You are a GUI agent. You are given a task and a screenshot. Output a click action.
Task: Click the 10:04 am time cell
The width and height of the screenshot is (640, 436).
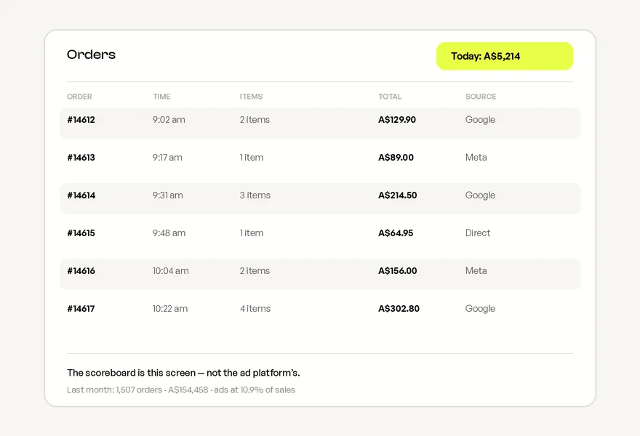point(171,271)
